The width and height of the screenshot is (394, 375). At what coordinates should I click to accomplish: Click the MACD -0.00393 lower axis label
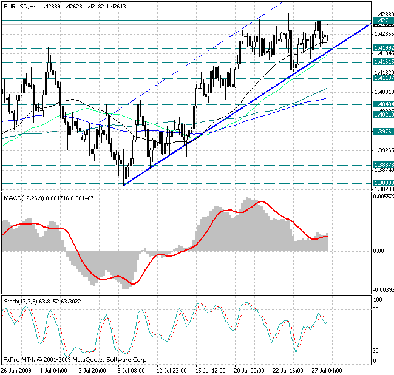point(384,290)
